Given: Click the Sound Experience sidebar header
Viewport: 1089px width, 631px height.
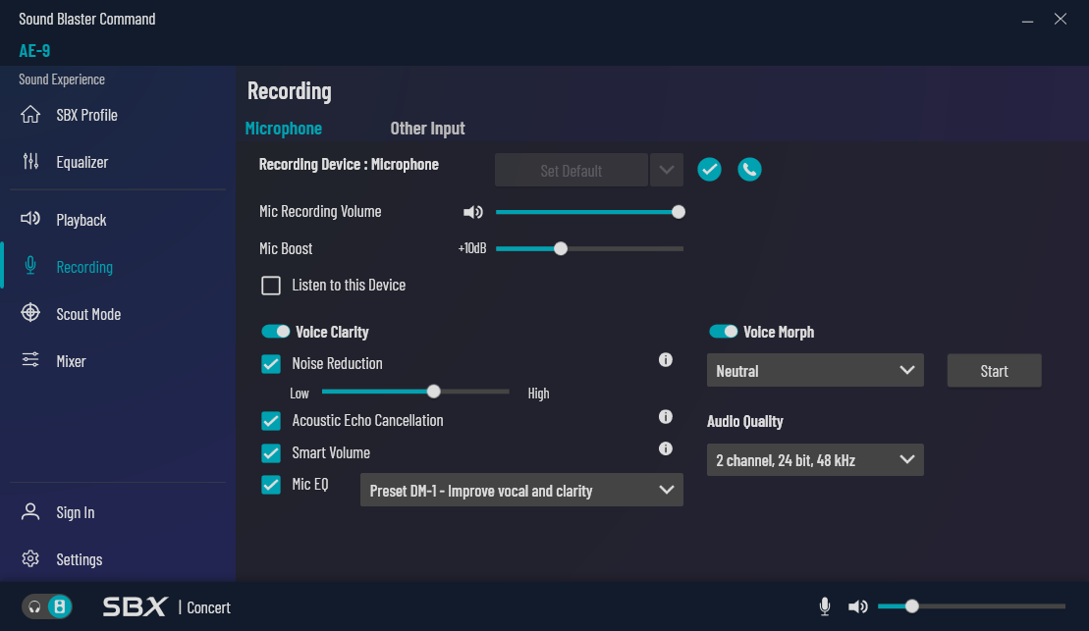Looking at the screenshot, I should point(62,79).
